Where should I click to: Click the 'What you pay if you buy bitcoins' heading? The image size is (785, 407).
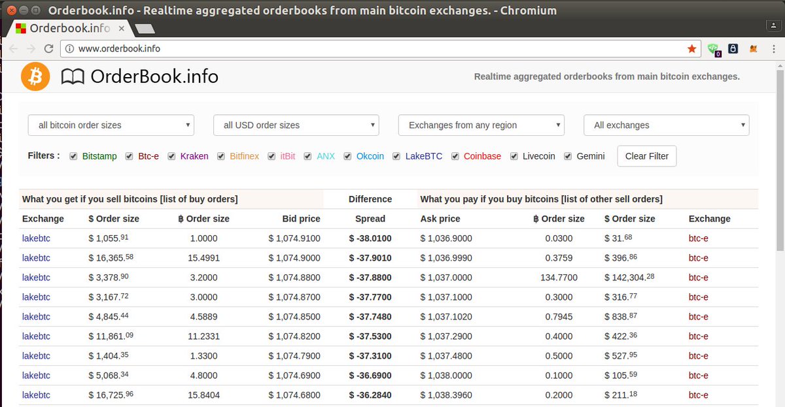pyautogui.click(x=541, y=199)
